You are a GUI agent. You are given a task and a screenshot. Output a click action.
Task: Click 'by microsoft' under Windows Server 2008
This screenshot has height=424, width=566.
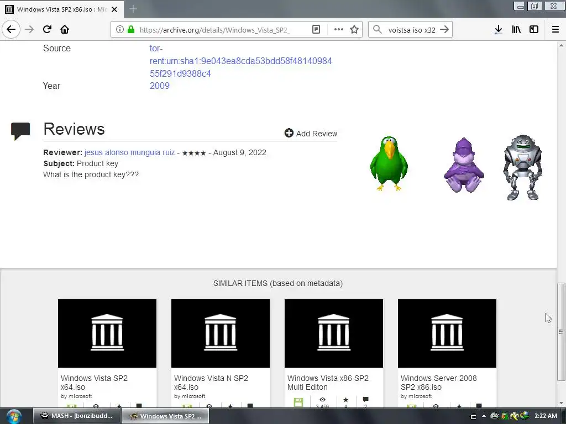point(416,396)
